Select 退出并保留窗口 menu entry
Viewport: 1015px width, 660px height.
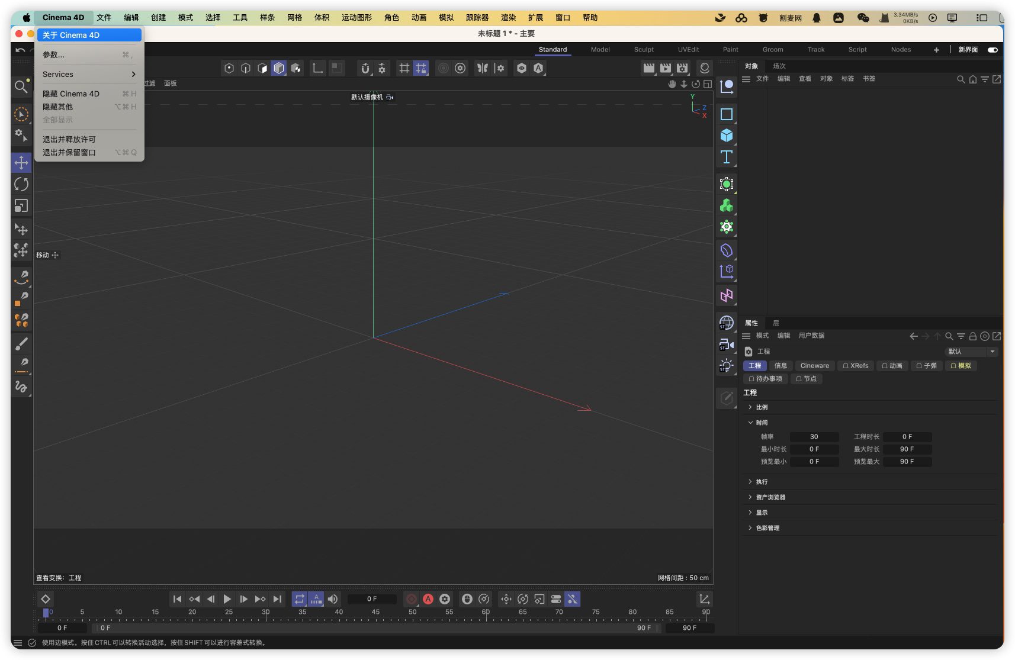point(89,152)
